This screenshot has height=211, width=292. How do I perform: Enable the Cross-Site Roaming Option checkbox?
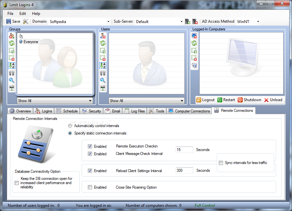(x=90, y=187)
